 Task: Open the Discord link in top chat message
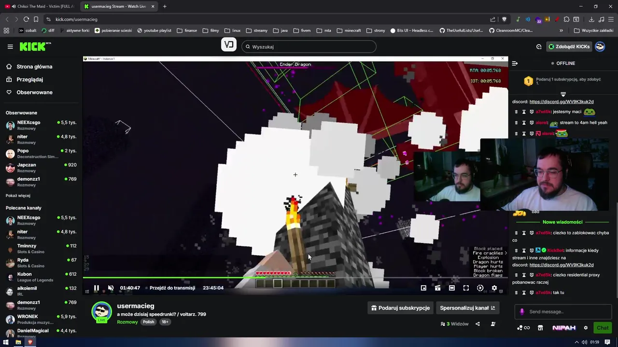[562, 102]
